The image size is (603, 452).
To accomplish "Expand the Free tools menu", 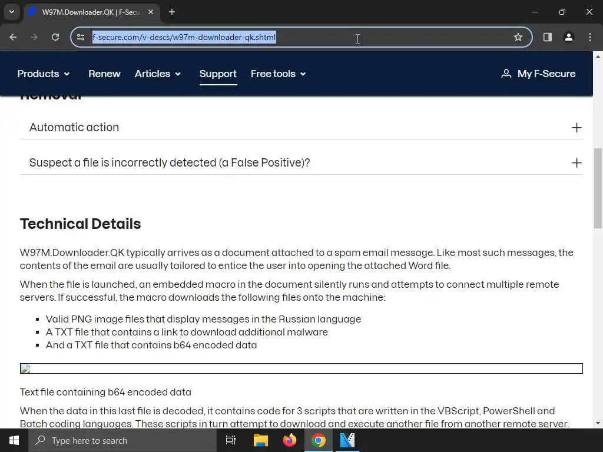I will pos(278,74).
